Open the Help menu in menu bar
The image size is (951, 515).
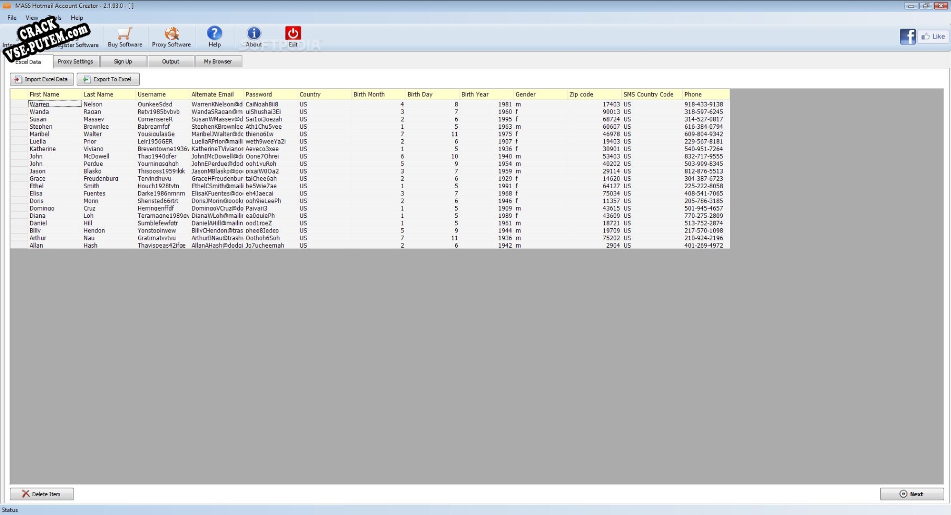tap(77, 18)
